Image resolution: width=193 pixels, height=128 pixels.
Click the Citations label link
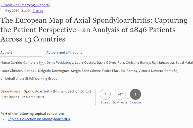click(135, 102)
